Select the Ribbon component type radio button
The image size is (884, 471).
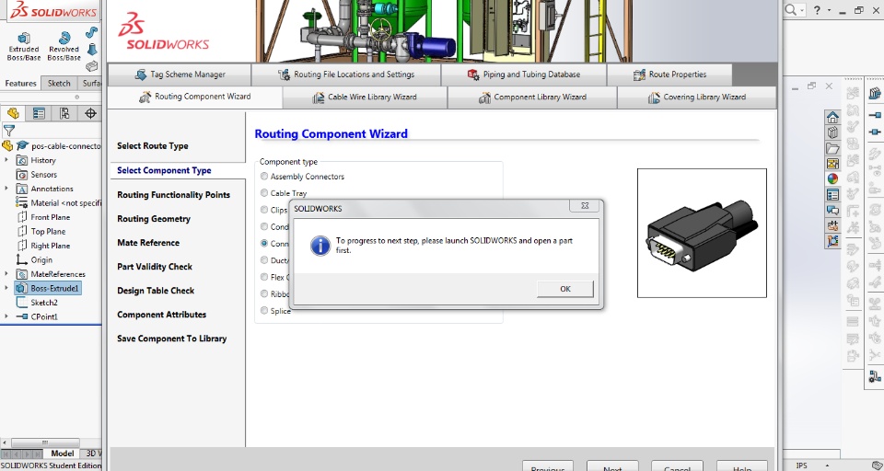(264, 293)
